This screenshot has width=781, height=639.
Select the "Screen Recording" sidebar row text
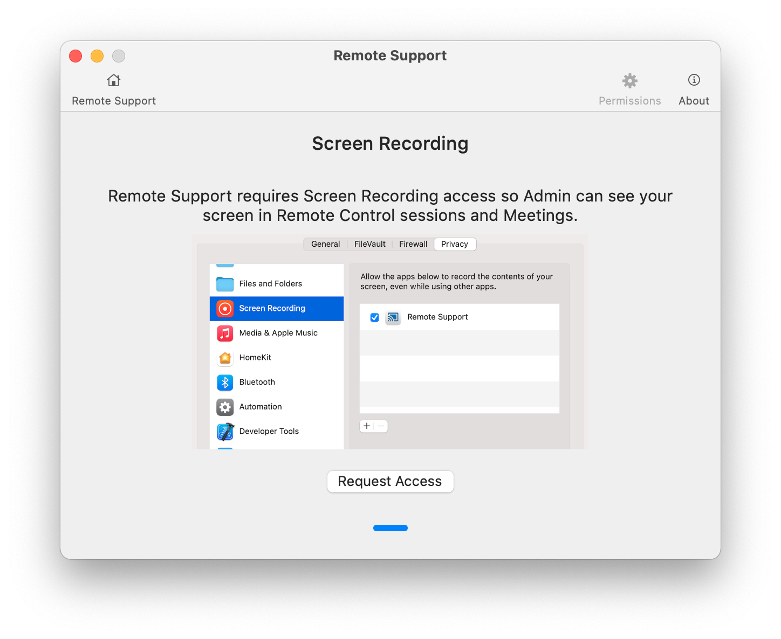point(272,308)
